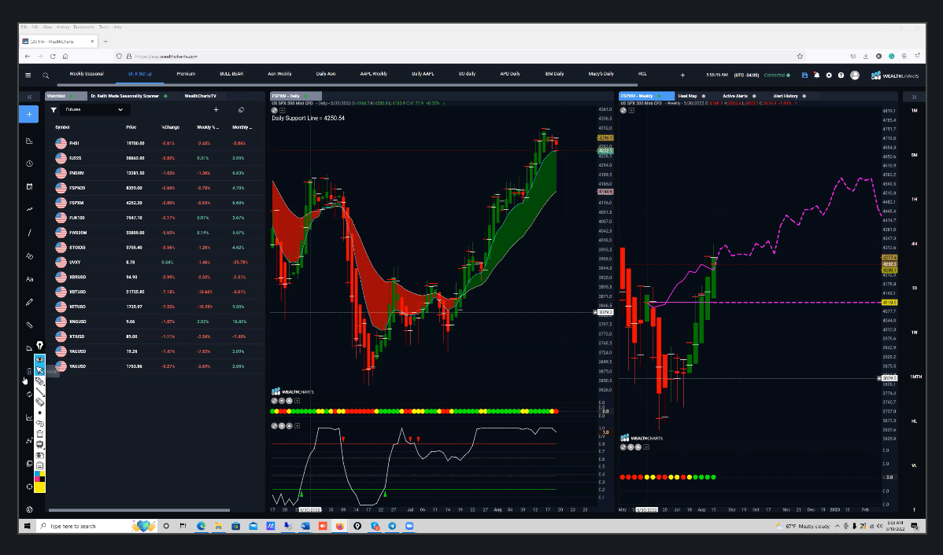Open Zoom from the Windows taskbar
Viewport: 943px width, 555px height.
[x=409, y=526]
